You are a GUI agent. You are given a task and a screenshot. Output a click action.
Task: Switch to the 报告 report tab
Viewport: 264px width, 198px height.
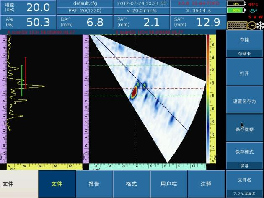click(94, 184)
